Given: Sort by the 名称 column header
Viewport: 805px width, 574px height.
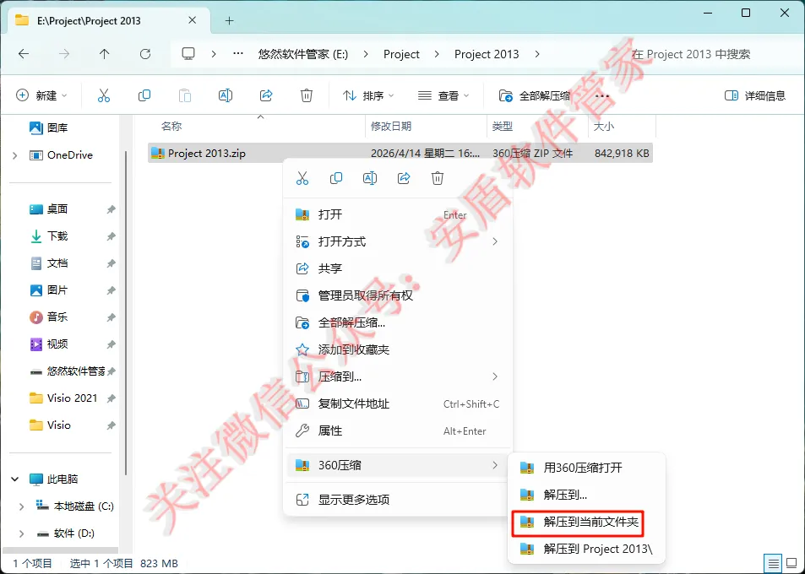Looking at the screenshot, I should tap(171, 126).
